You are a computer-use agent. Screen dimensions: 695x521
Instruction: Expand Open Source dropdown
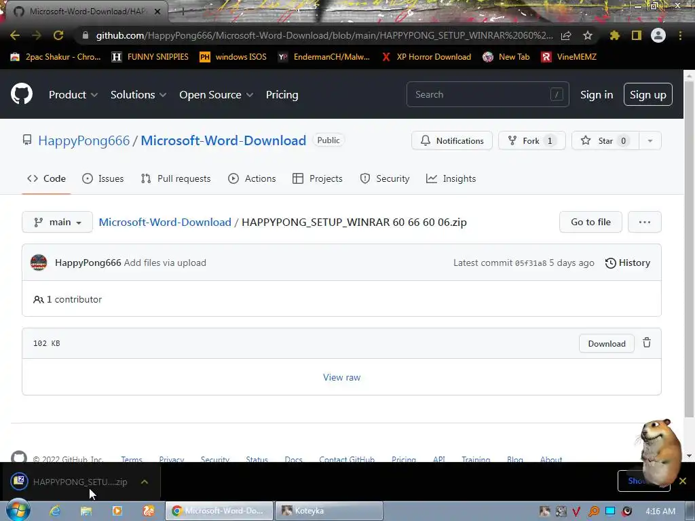tap(217, 95)
